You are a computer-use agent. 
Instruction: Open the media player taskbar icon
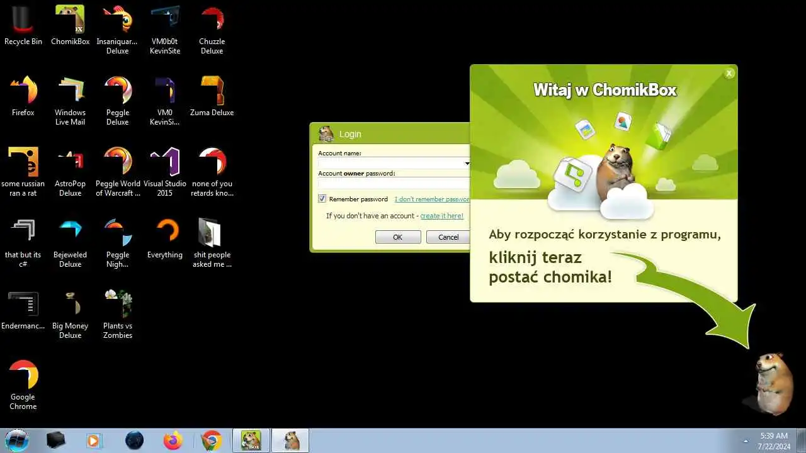(94, 440)
